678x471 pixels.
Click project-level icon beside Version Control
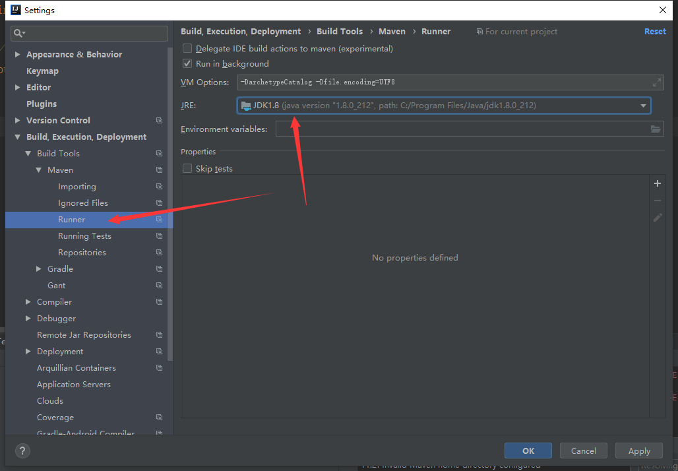point(159,120)
